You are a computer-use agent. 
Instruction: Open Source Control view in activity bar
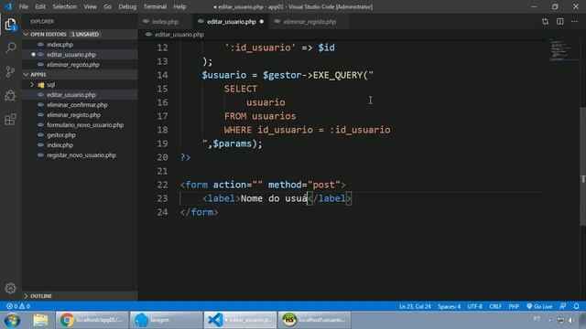(10, 71)
